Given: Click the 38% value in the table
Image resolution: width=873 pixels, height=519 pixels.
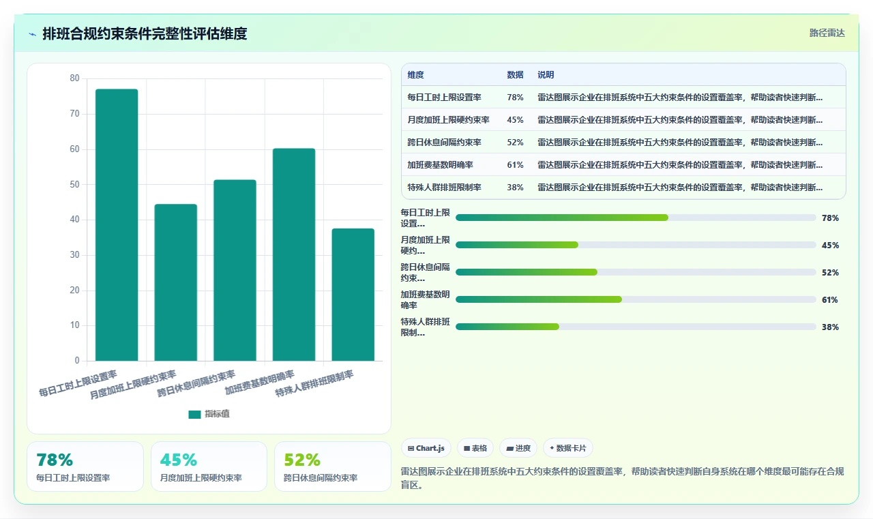Looking at the screenshot, I should click(516, 187).
